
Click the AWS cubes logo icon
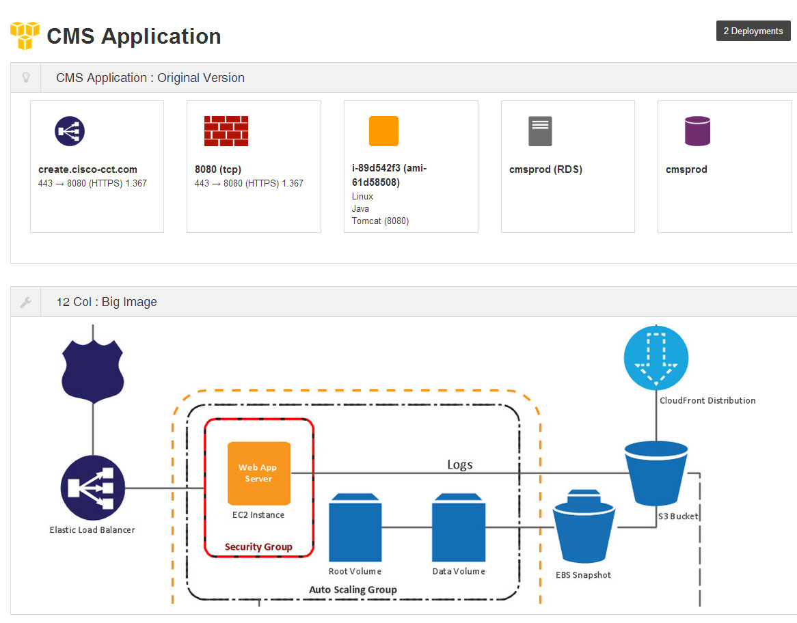pos(25,36)
